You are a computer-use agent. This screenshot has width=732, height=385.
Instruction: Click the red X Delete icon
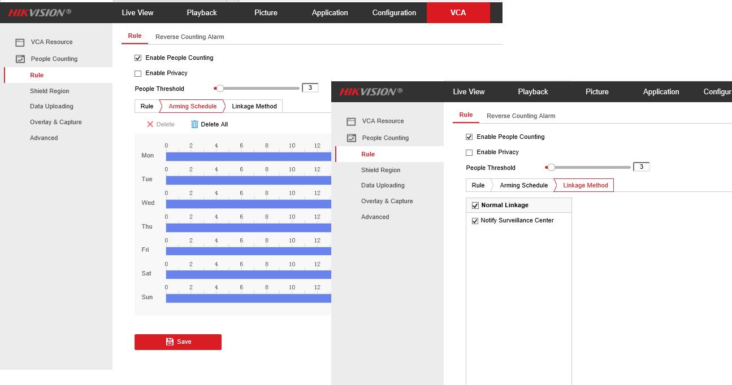point(150,124)
